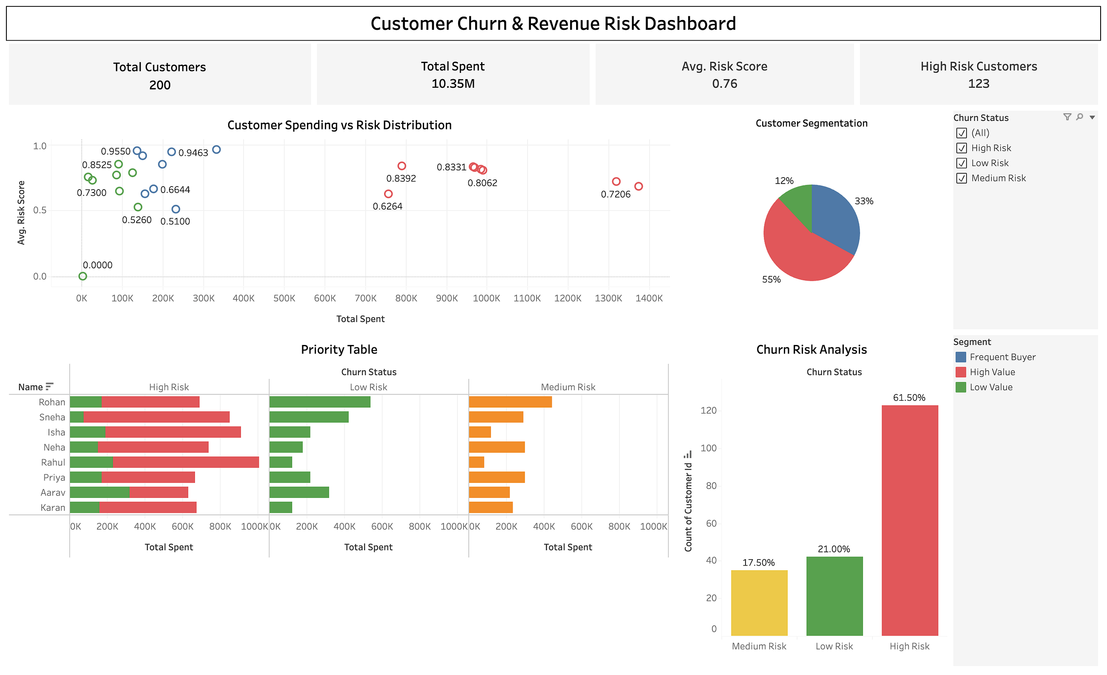
Task: Select the Low Value legend color swatch
Action: coord(961,387)
